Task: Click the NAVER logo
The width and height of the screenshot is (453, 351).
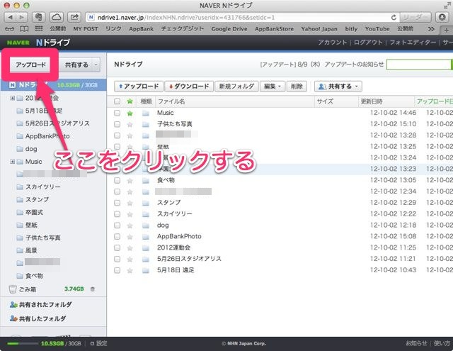Action: (18, 43)
